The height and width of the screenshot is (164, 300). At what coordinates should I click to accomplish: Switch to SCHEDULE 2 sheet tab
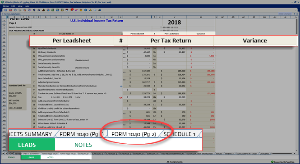(x=97, y=154)
